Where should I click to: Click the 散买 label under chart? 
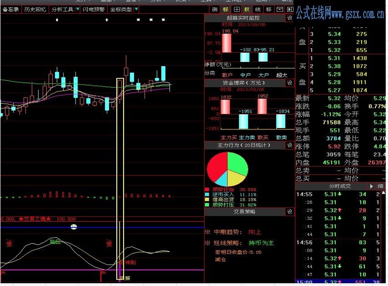263,138
